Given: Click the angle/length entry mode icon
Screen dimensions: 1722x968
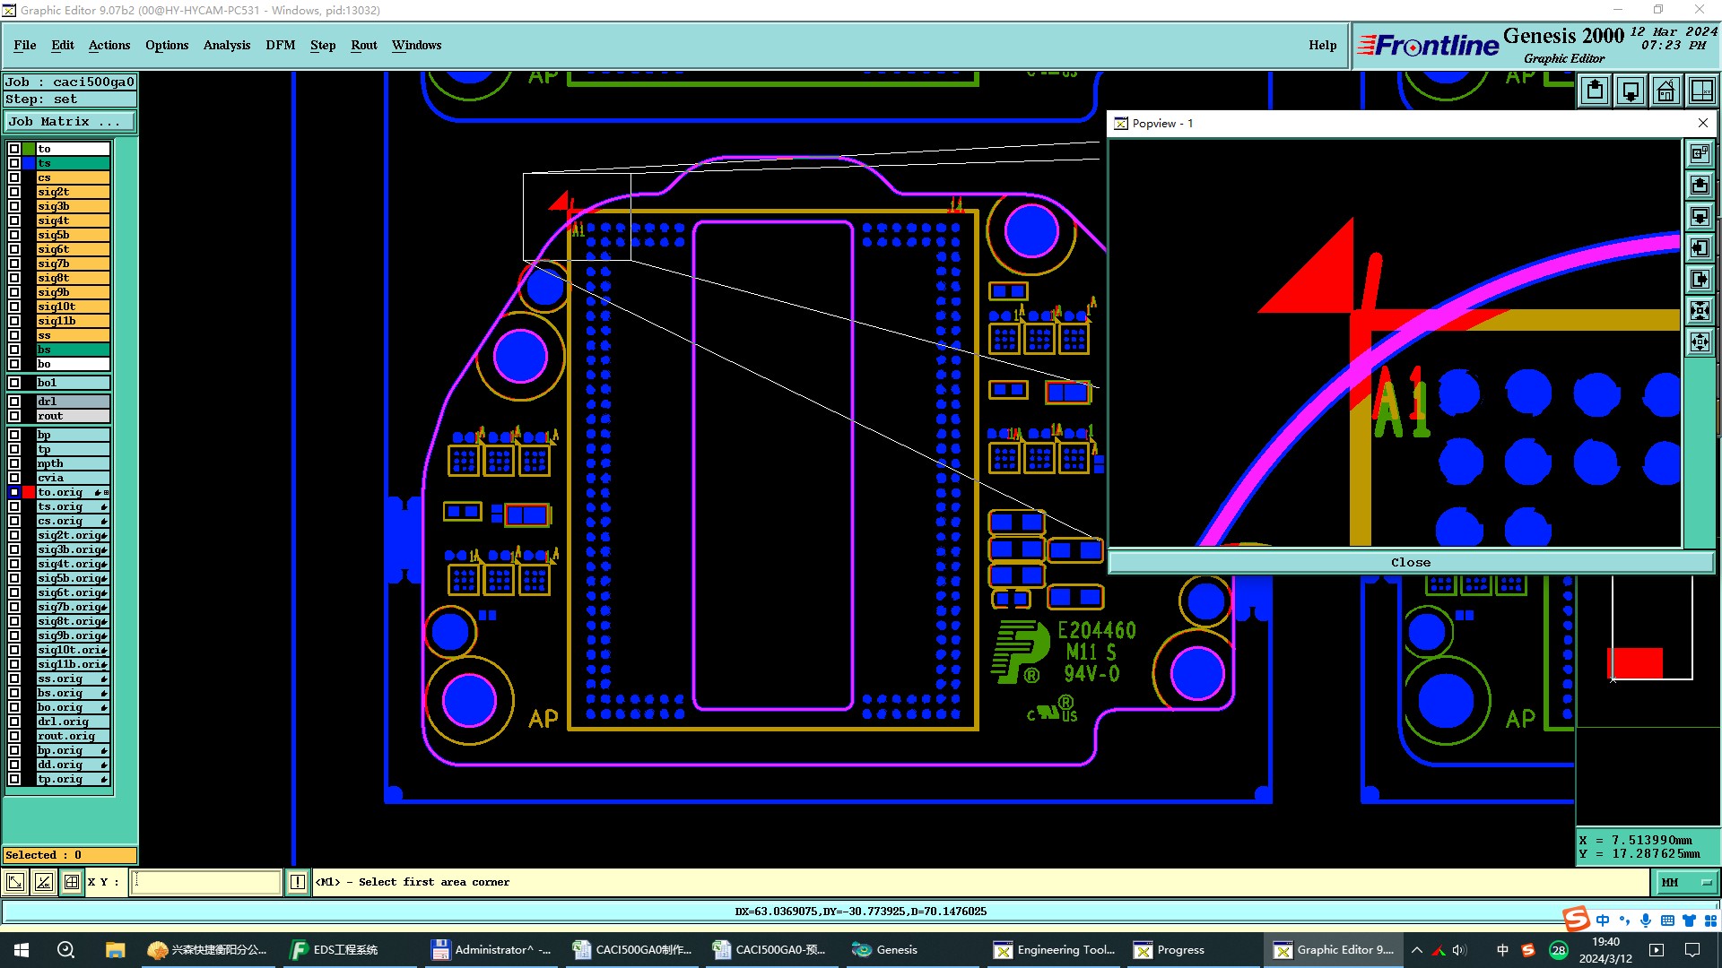Looking at the screenshot, I should pos(43,882).
